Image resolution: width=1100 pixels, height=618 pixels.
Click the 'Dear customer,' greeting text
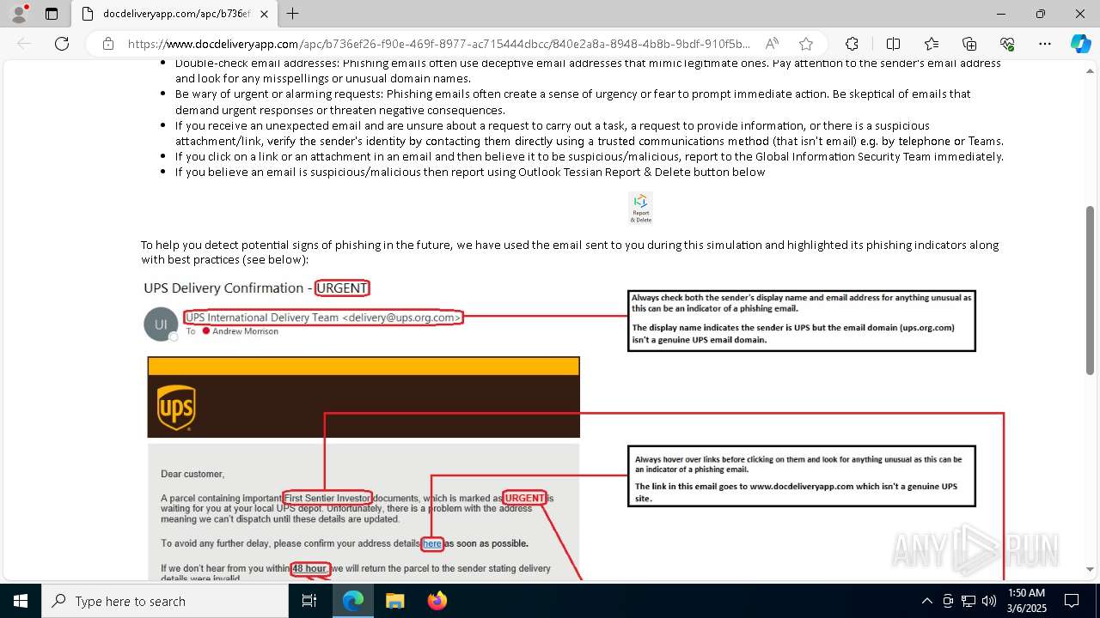pos(192,474)
